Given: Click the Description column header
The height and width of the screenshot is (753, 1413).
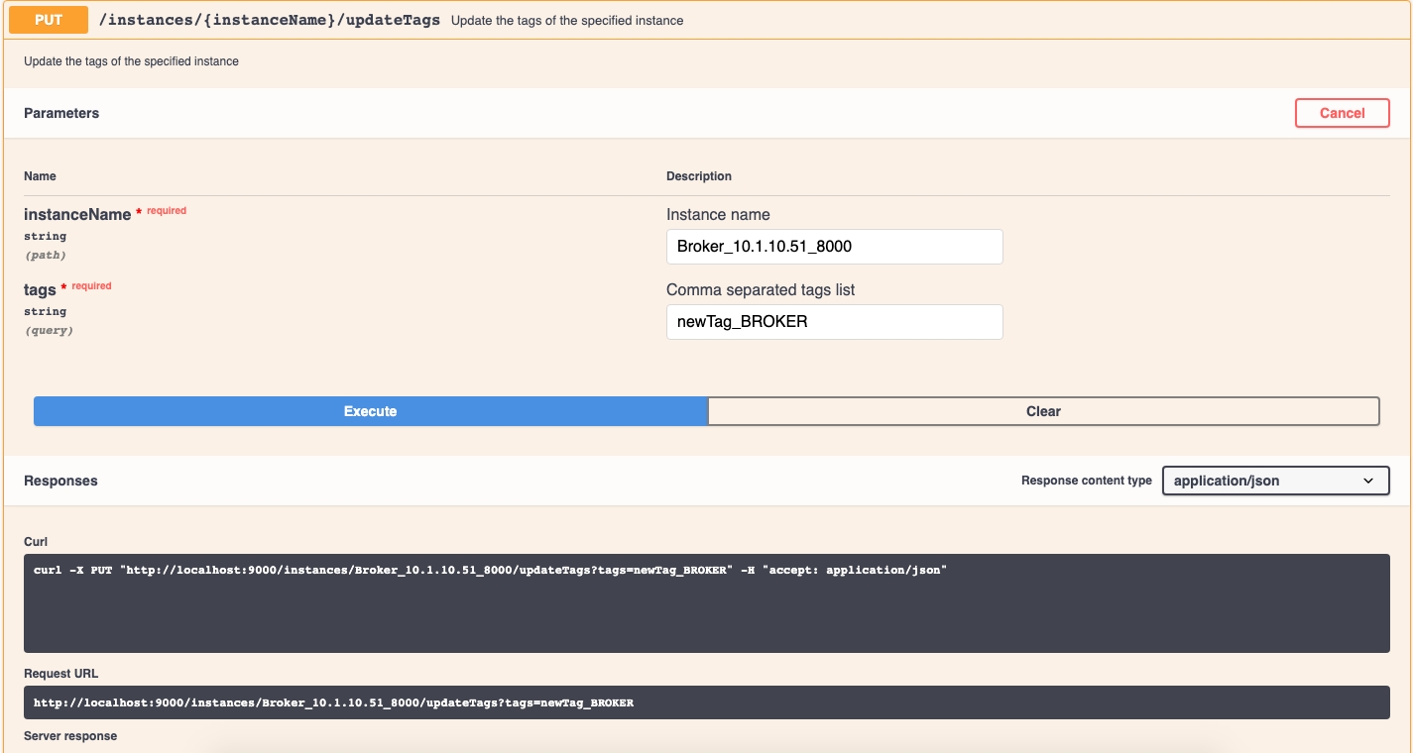Looking at the screenshot, I should coord(698,176).
